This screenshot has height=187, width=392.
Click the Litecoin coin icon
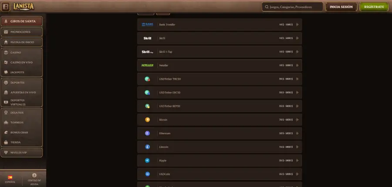pos(147,147)
